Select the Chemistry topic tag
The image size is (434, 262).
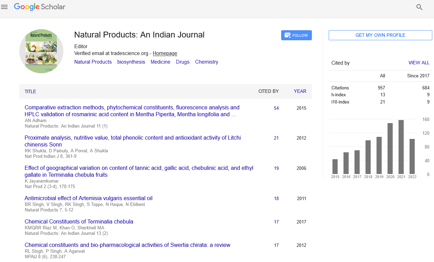click(207, 62)
